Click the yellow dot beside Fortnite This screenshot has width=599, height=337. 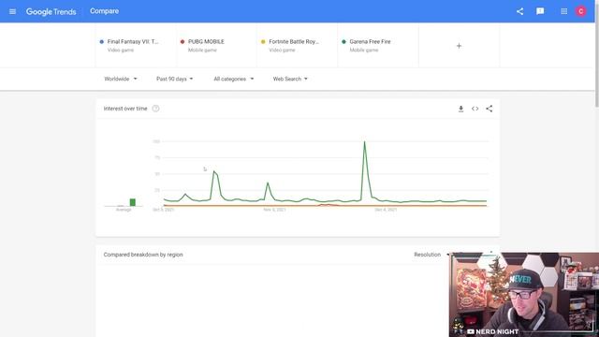click(263, 41)
